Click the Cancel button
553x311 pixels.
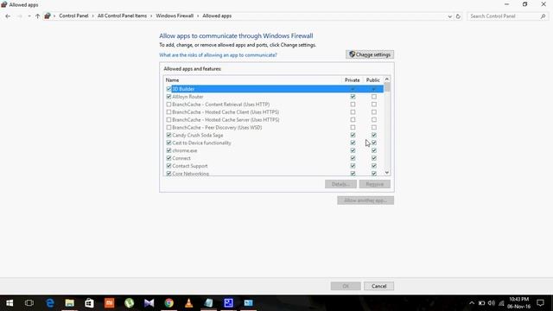[x=378, y=286]
